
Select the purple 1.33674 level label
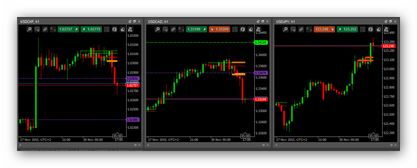click(261, 73)
